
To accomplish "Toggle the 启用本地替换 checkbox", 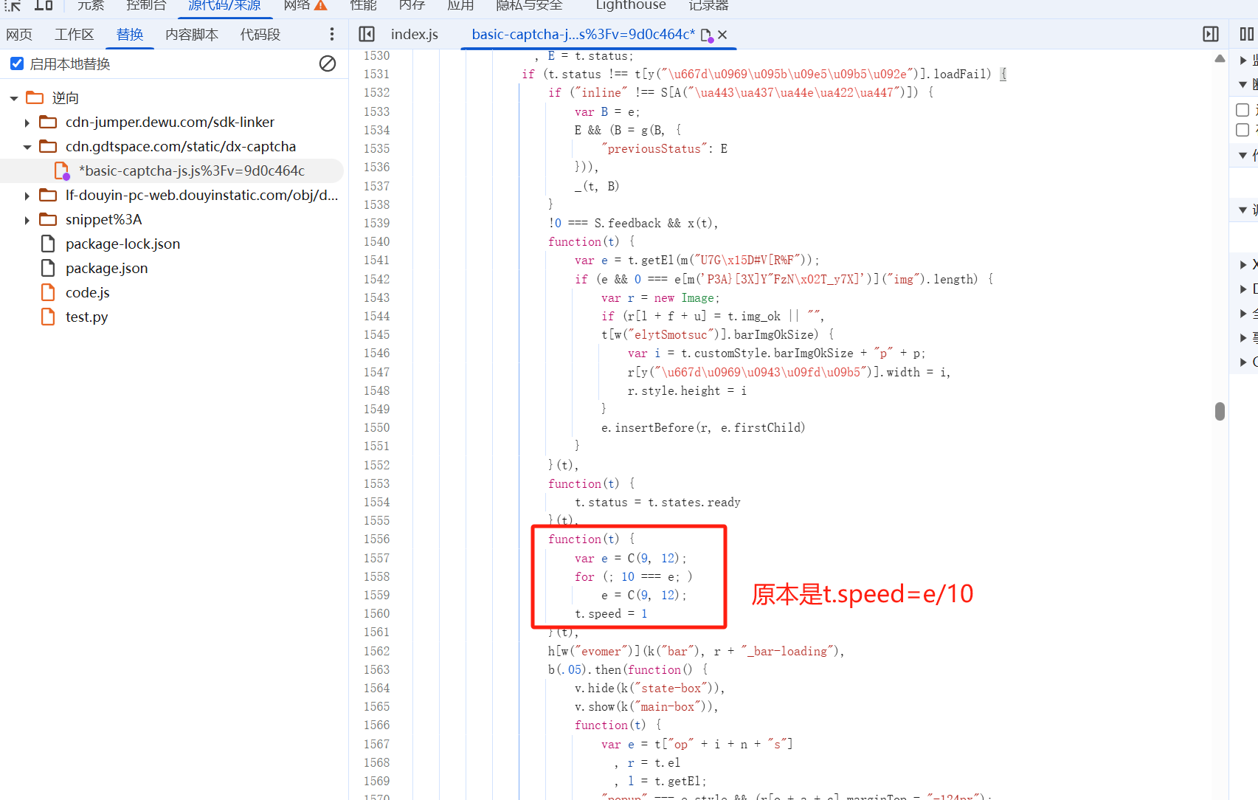I will pyautogui.click(x=17, y=63).
